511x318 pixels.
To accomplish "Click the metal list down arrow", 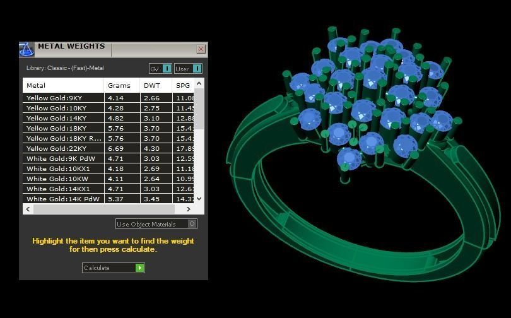I will (x=199, y=198).
